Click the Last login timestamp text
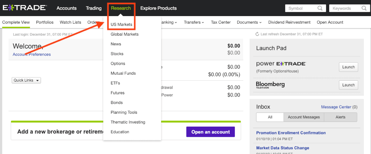The image size is (371, 154). pyautogui.click(x=43, y=34)
